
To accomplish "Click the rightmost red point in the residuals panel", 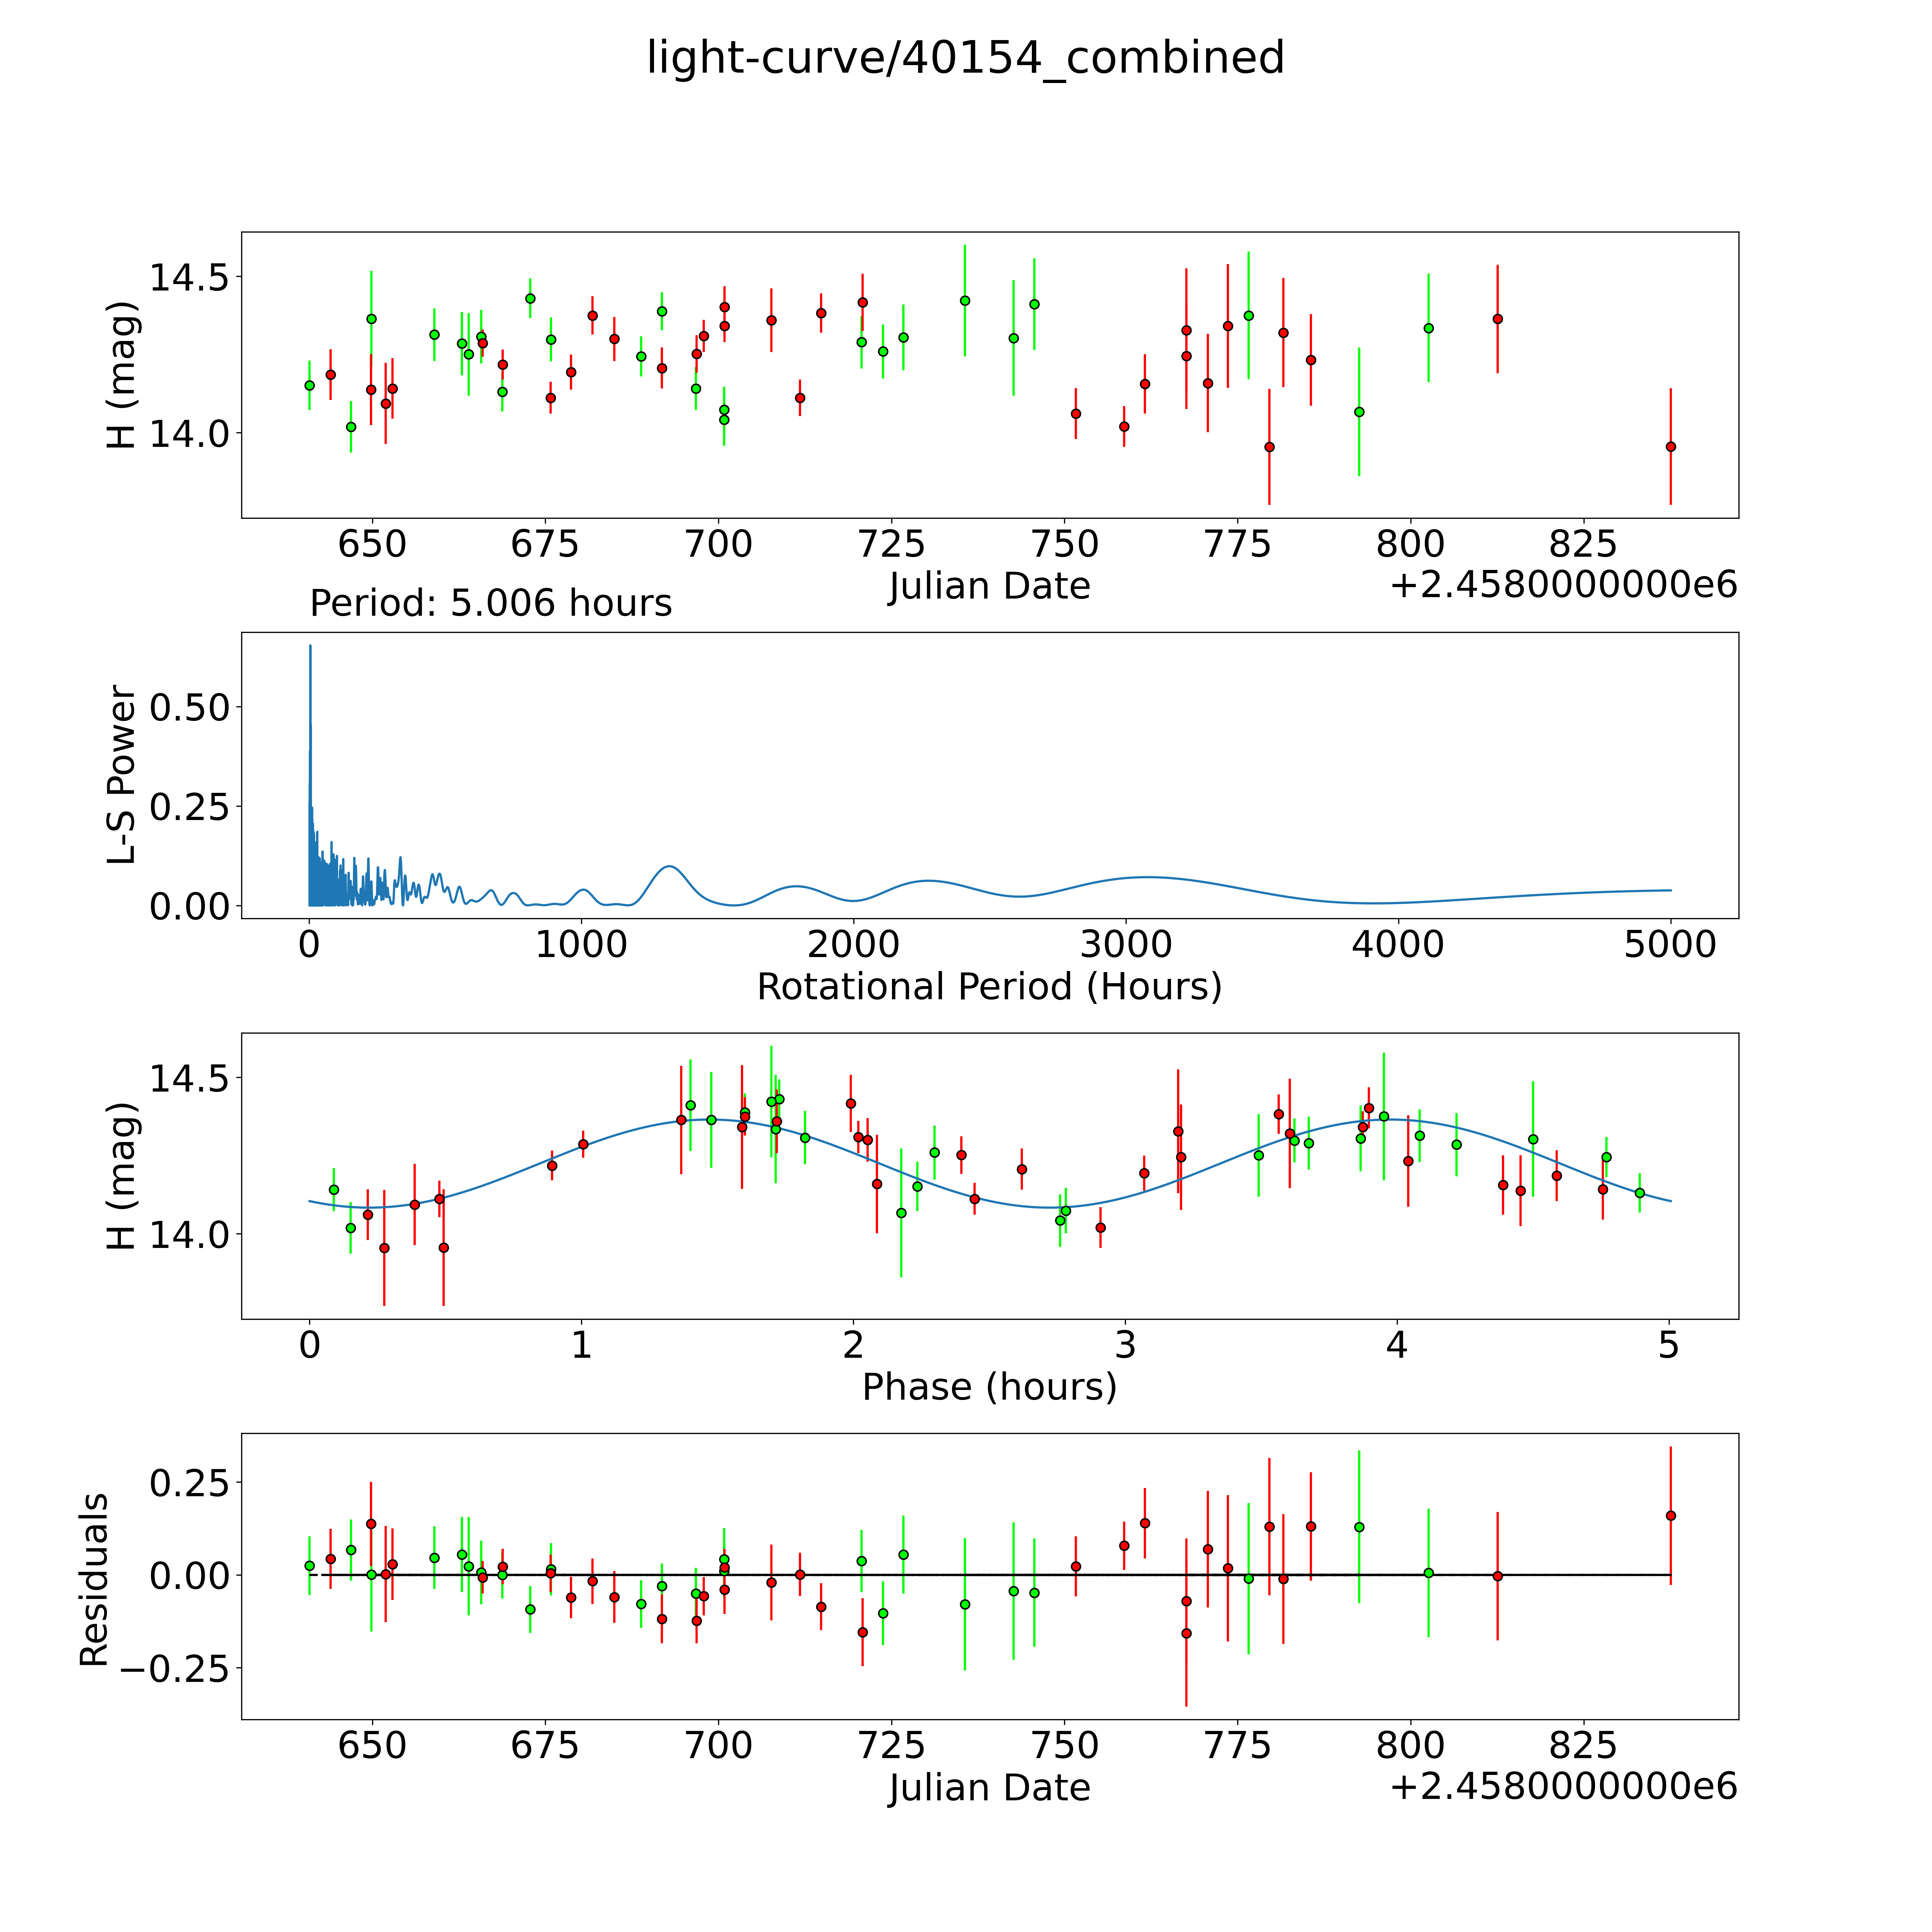I will 1670,1516.
